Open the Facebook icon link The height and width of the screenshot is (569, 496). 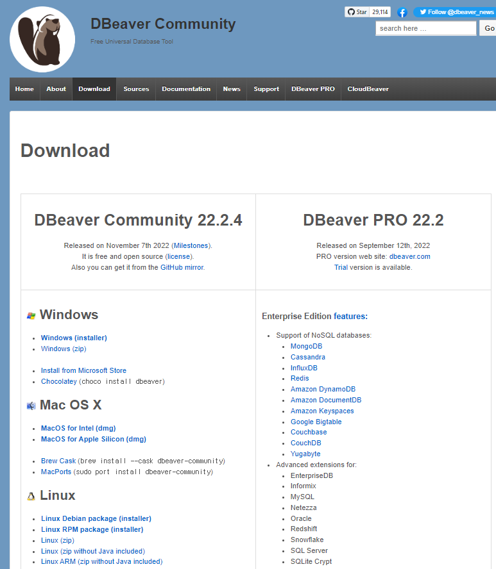tap(402, 12)
